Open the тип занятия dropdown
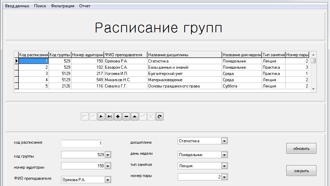The height and width of the screenshot is (186, 330). point(224,166)
